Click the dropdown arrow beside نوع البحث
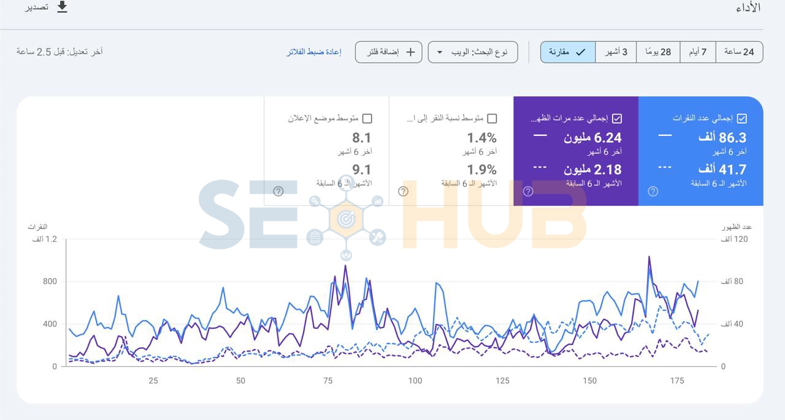This screenshot has width=785, height=420. click(x=440, y=53)
